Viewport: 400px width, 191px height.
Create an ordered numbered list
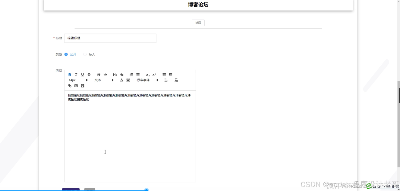131,75
